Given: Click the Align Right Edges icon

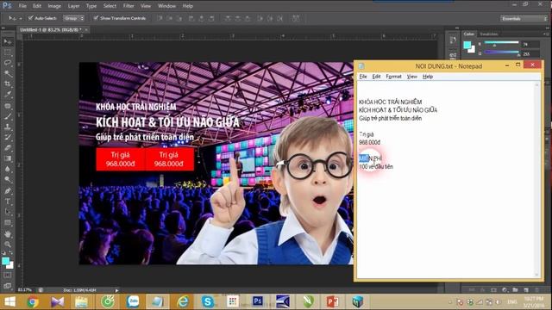Looking at the screenshot, I should pyautogui.click(x=210, y=18).
